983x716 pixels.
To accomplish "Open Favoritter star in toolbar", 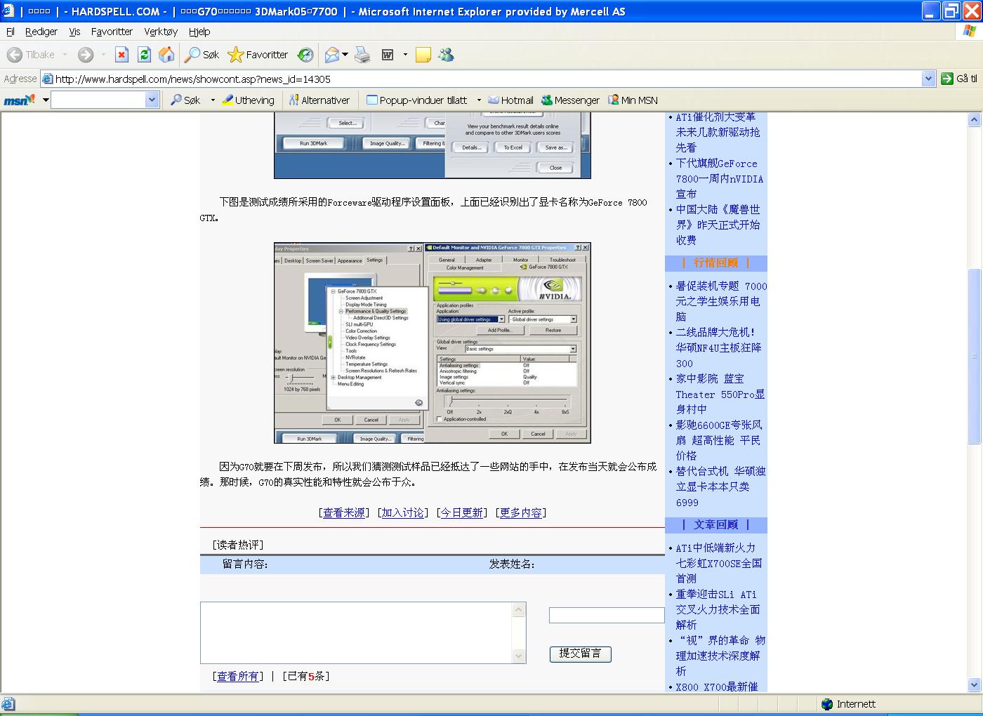I will click(x=258, y=55).
